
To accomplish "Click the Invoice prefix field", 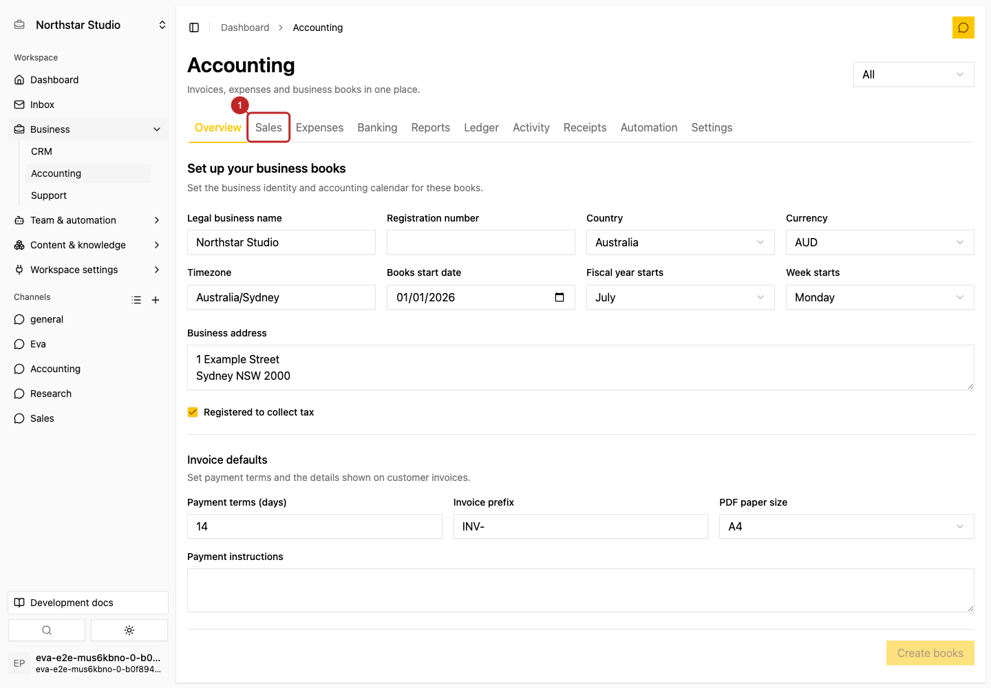I will [581, 526].
